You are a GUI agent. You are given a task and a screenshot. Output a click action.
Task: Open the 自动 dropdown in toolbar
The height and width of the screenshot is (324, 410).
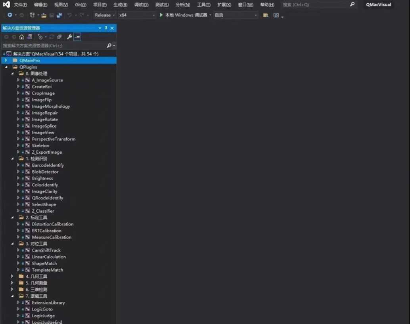[236, 15]
